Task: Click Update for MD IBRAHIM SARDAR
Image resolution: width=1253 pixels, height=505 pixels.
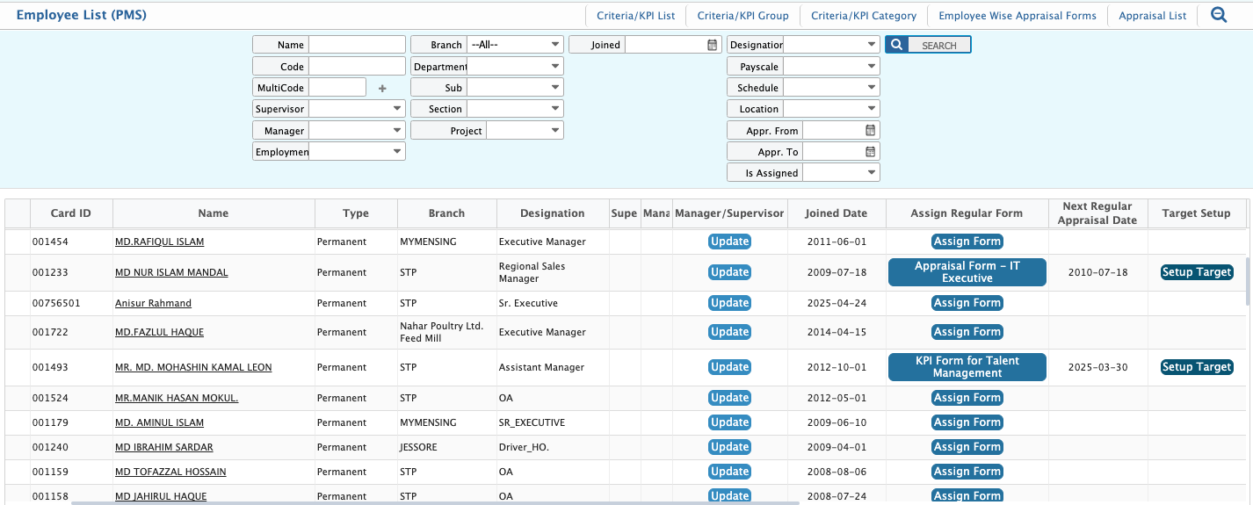Action: pyautogui.click(x=729, y=447)
